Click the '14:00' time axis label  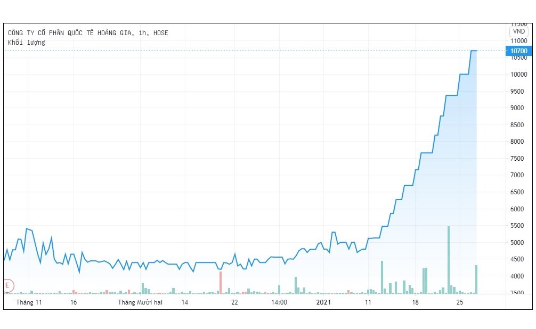(279, 302)
